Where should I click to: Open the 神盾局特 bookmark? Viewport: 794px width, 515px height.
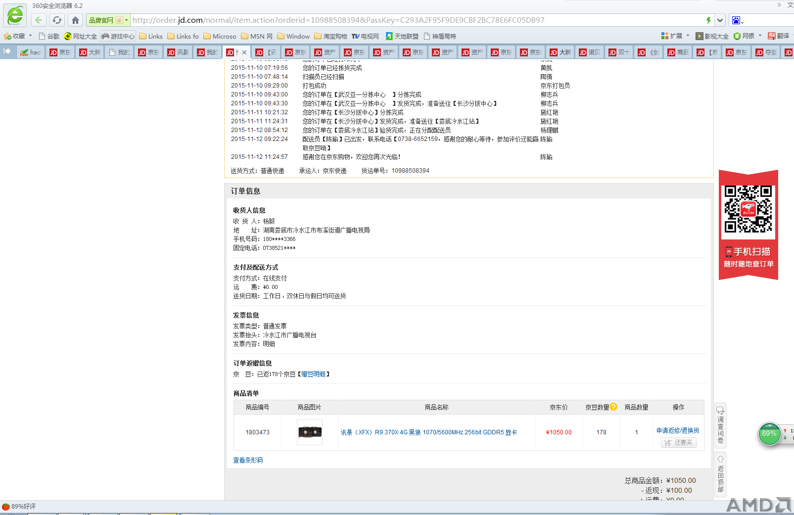[440, 36]
